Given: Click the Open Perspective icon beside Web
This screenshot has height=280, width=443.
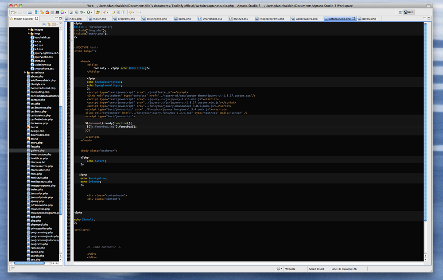Looking at the screenshot, I should pyautogui.click(x=400, y=12).
